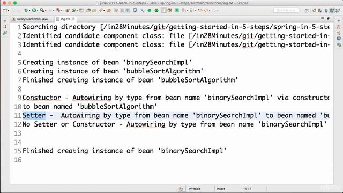343x193 pixels.
Task: Click the 11 : 7 cursor position entry
Action: pos(247,189)
